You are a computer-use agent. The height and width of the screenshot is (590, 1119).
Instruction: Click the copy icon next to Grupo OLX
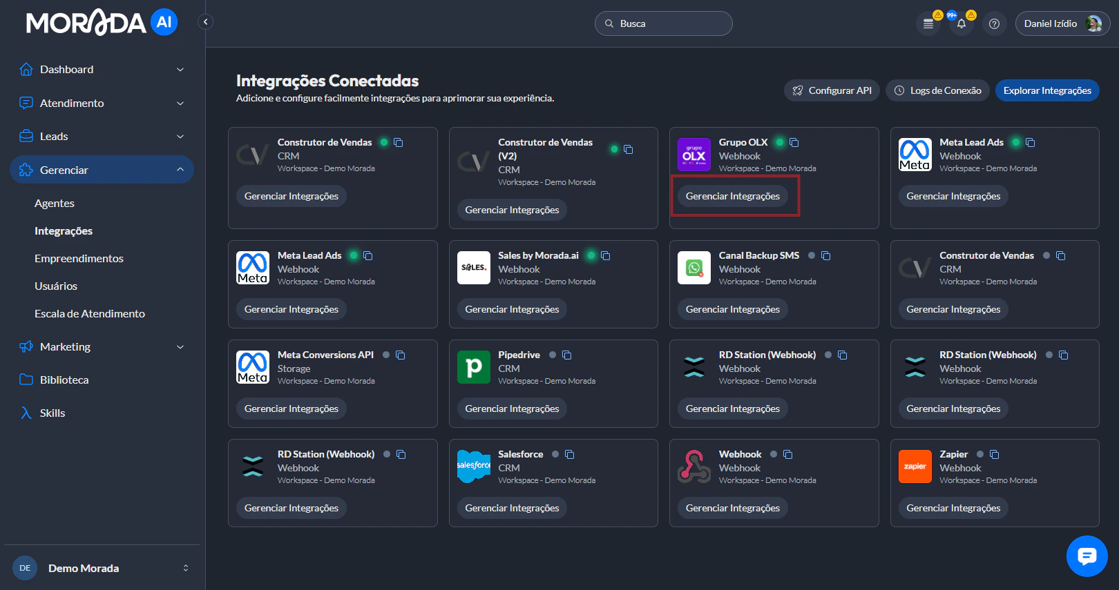click(x=794, y=142)
